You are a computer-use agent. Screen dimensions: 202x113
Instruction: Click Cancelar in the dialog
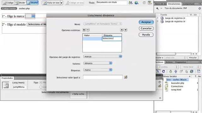(146, 28)
